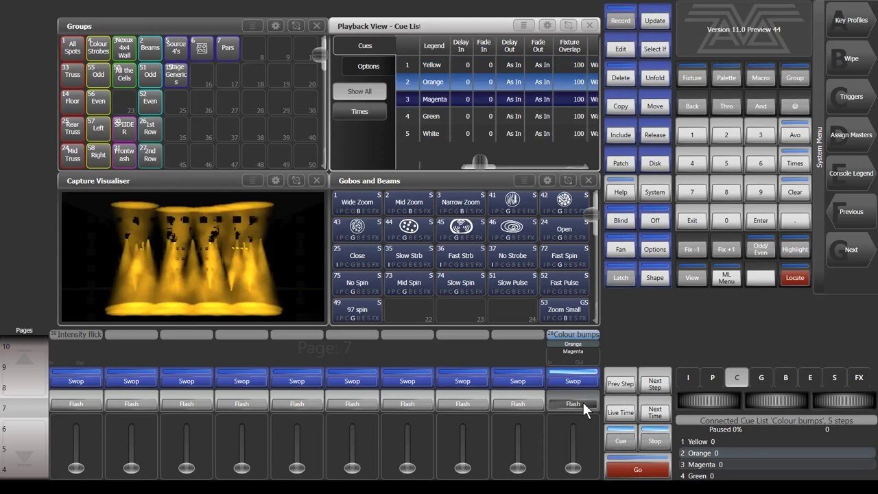The image size is (878, 494).
Task: Switch to the Options tab in Playback View
Action: (x=368, y=67)
